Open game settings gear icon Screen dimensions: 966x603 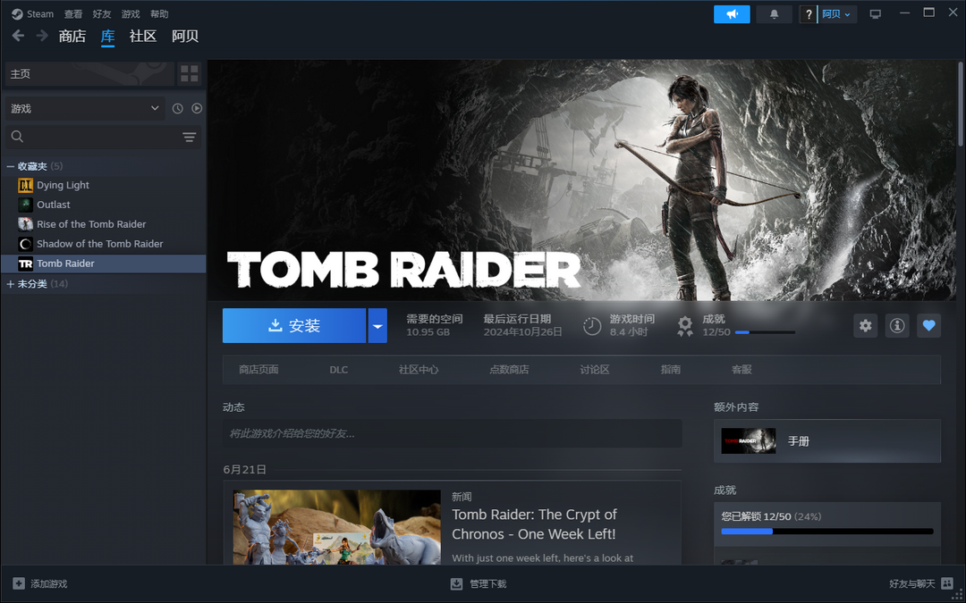(x=866, y=325)
